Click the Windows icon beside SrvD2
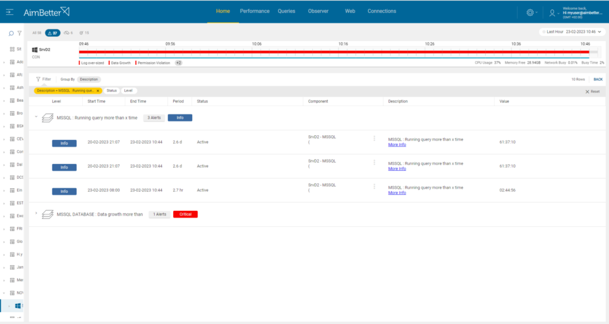This screenshot has width=609, height=324. [34, 50]
